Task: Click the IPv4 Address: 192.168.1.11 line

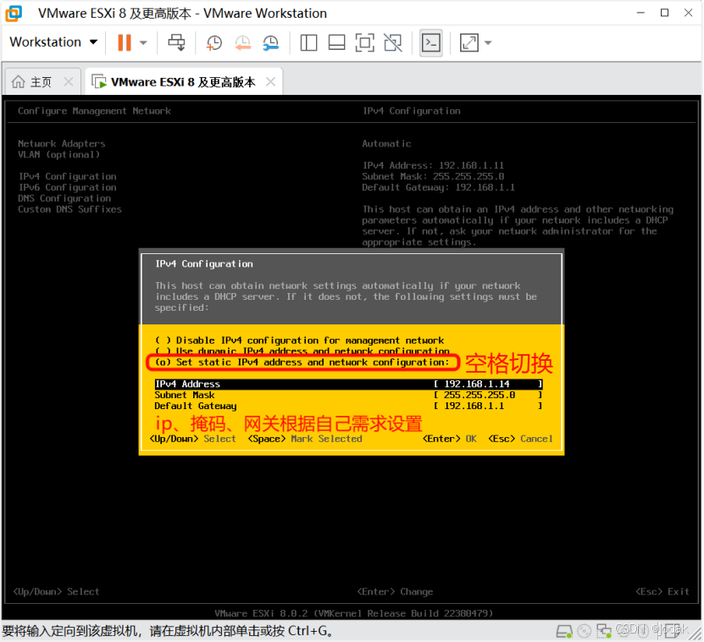Action: point(433,165)
